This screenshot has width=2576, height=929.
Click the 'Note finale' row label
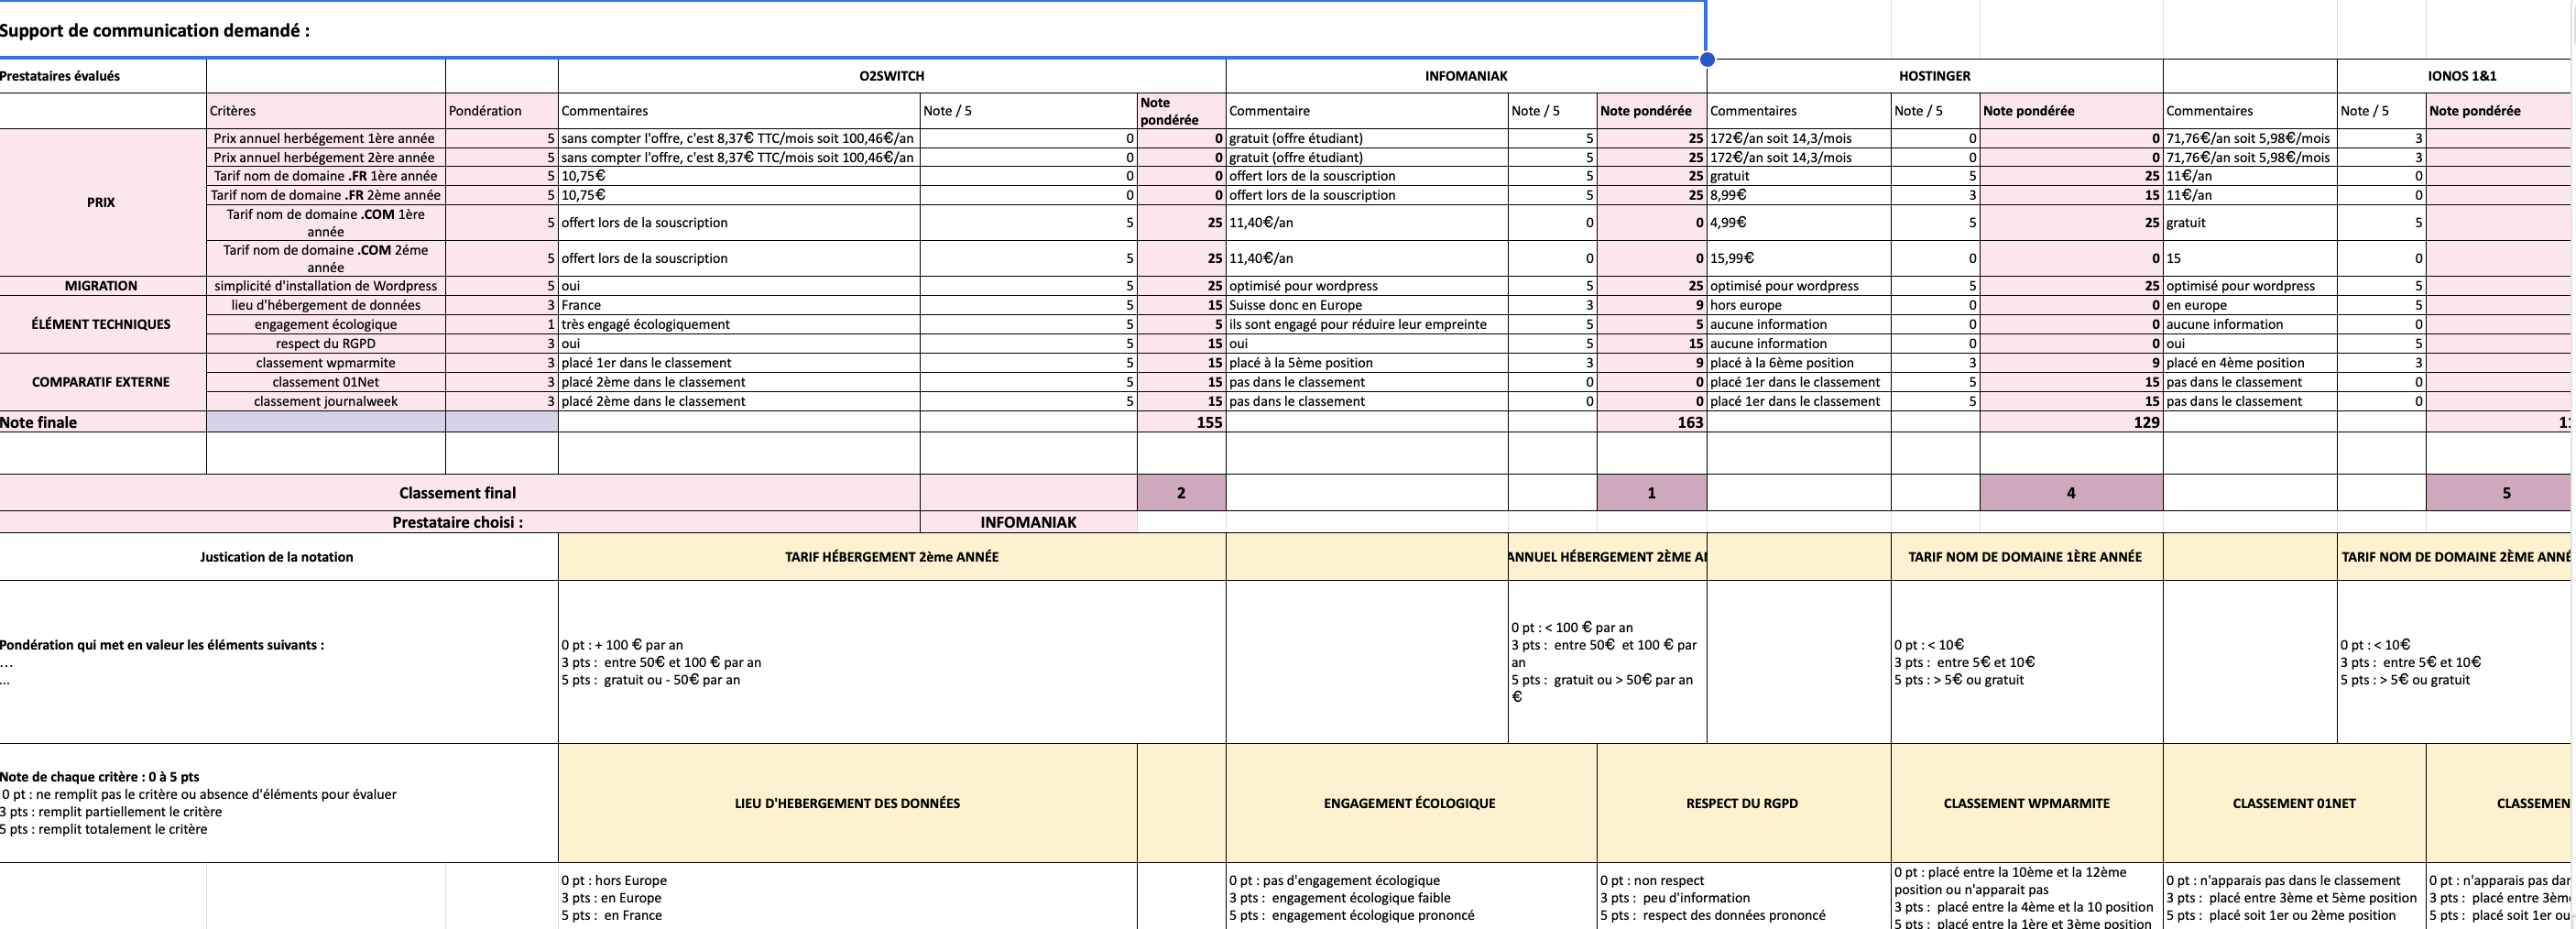click(x=103, y=422)
